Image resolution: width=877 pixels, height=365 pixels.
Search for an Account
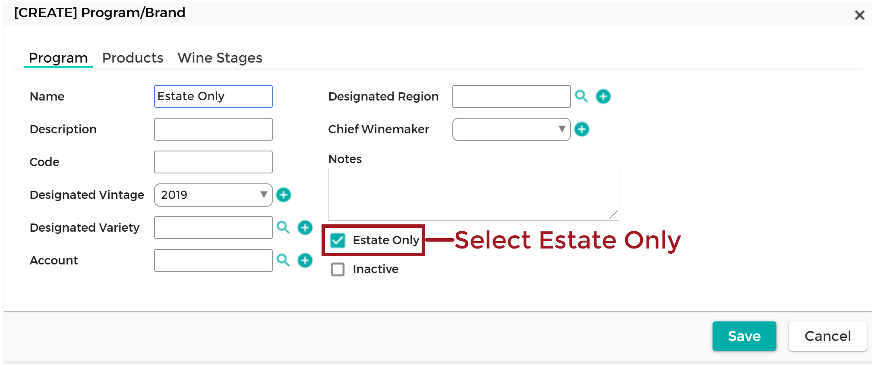[283, 260]
